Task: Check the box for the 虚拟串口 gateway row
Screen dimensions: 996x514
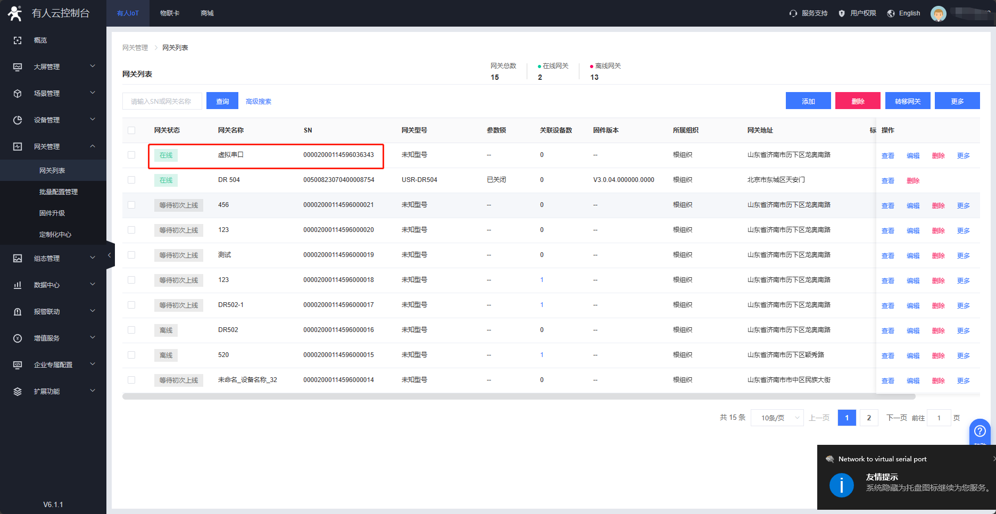Action: (131, 155)
